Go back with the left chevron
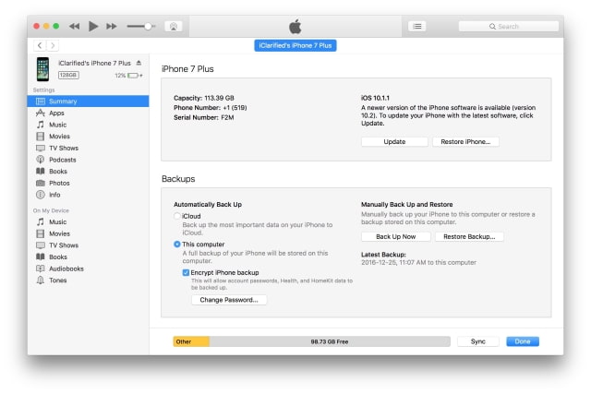 (40, 45)
